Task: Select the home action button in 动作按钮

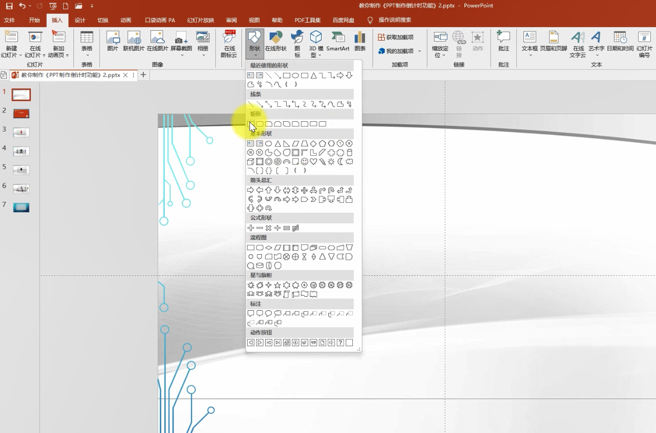Action: (287, 343)
